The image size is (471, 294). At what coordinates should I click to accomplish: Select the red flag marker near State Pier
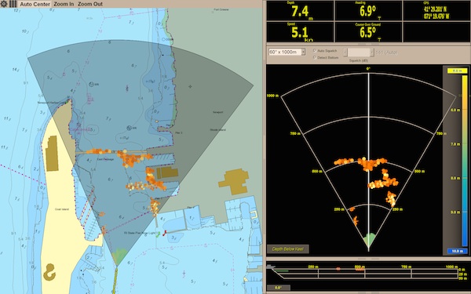click(164, 233)
